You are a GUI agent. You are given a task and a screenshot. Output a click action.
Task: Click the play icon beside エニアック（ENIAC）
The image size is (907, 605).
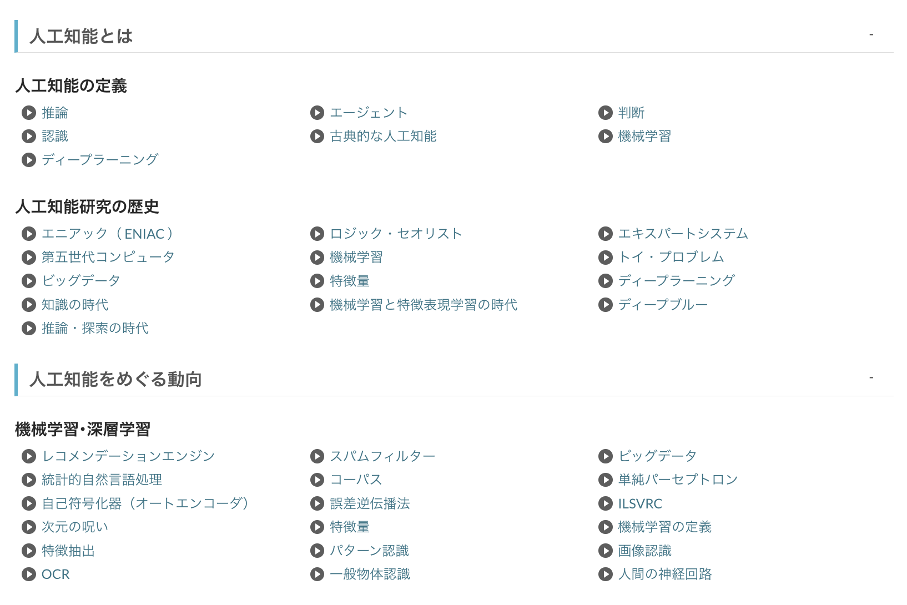(x=29, y=234)
